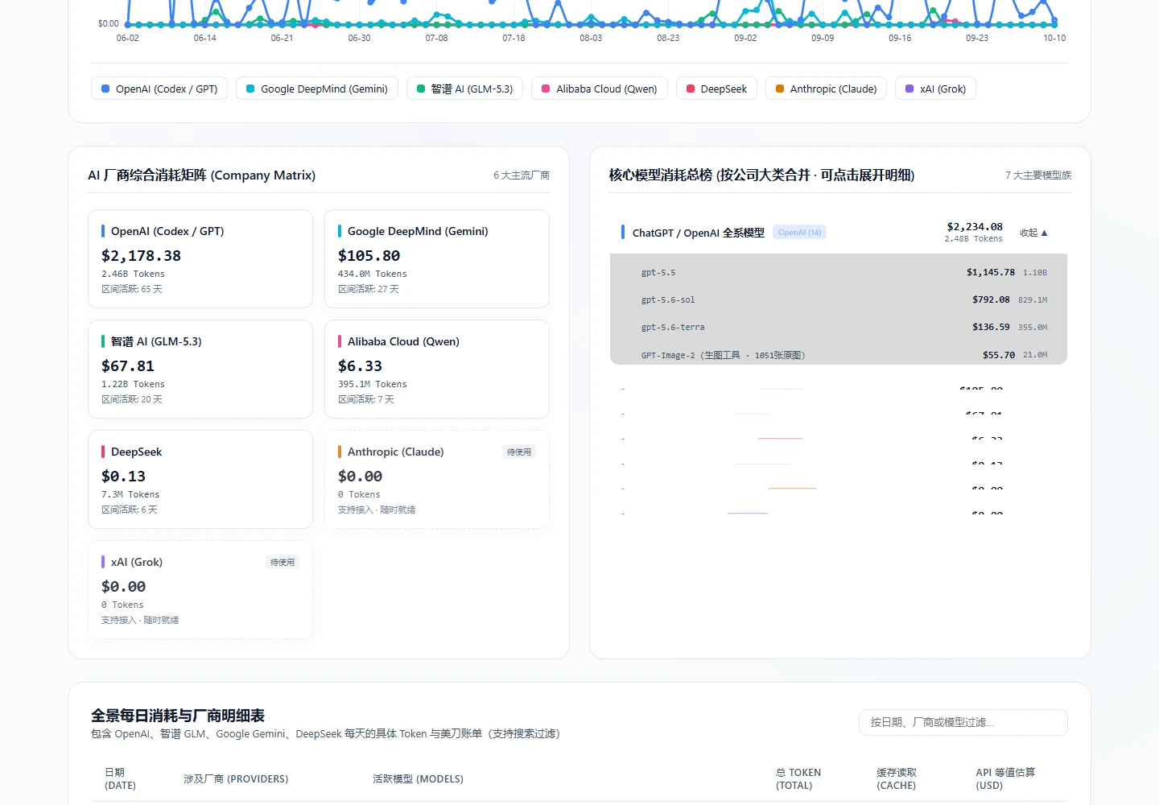Toggle DeepSeek series in chart legend
Image resolution: width=1159 pixels, height=805 pixels.
(716, 89)
